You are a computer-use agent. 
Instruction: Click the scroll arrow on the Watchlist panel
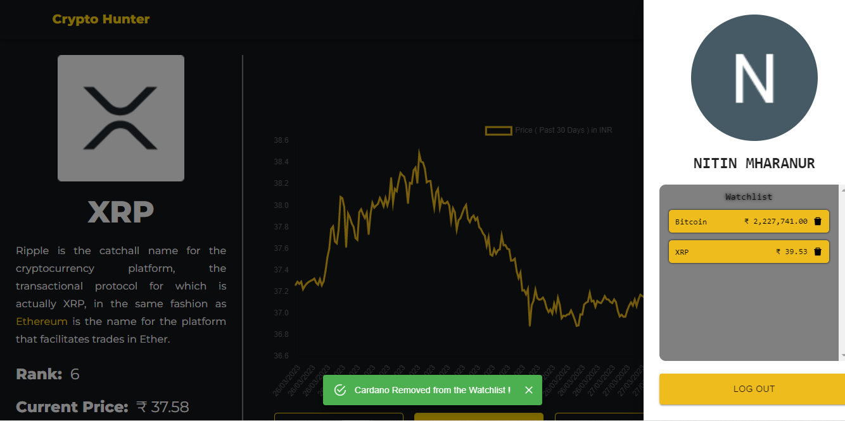click(x=841, y=189)
